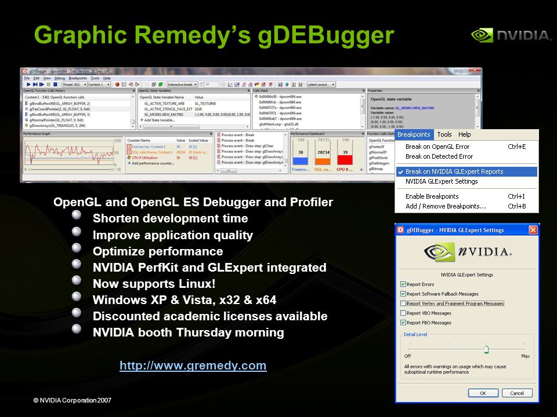Open the http://www.gremedy.com link
The image size is (557, 417).
pyautogui.click(x=193, y=365)
